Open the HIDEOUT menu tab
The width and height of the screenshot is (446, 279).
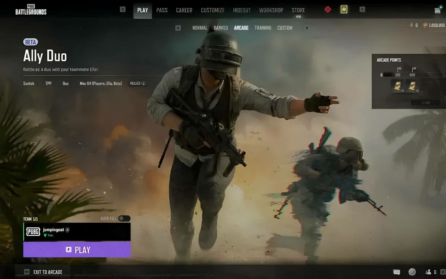click(242, 10)
